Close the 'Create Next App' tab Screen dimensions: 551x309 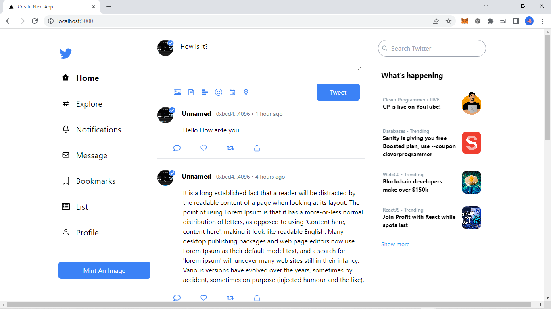tap(94, 7)
